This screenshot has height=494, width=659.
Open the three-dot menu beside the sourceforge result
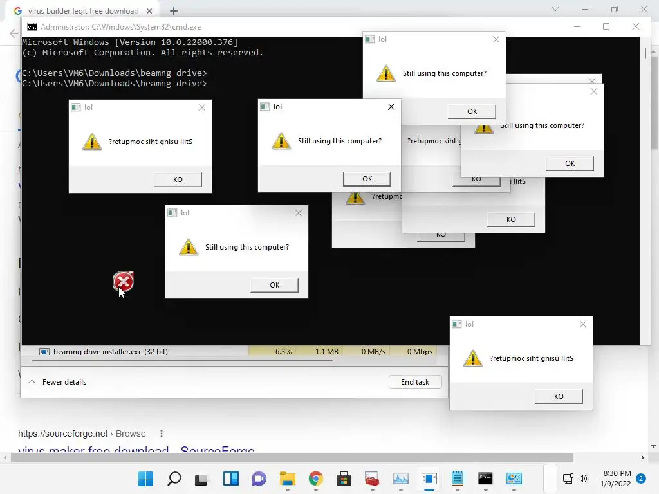point(162,434)
